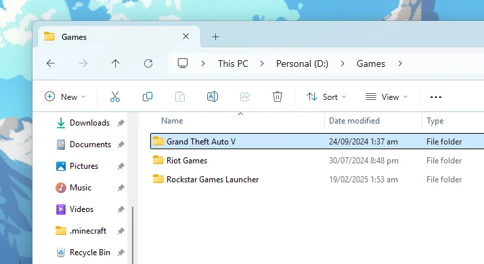The height and width of the screenshot is (264, 484).
Task: Expand chevron after This PC
Action: tap(262, 63)
